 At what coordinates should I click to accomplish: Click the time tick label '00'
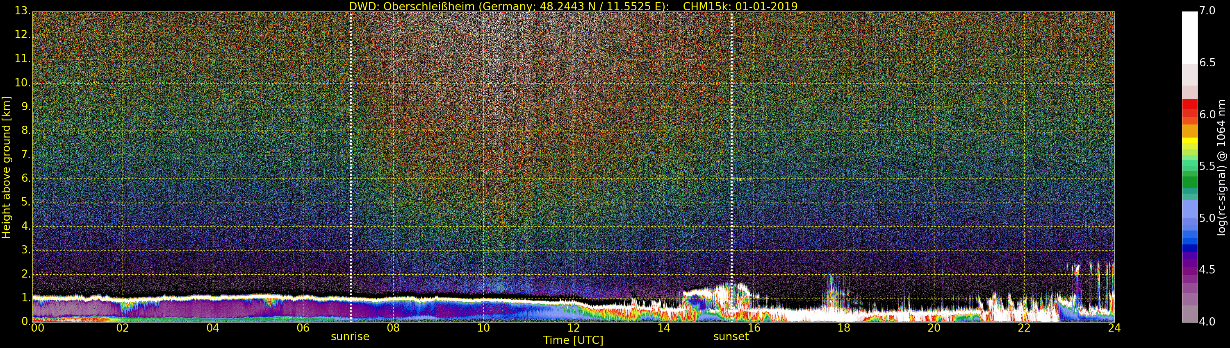(x=37, y=328)
